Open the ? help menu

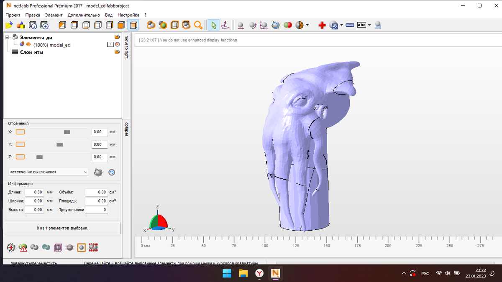[x=145, y=15]
